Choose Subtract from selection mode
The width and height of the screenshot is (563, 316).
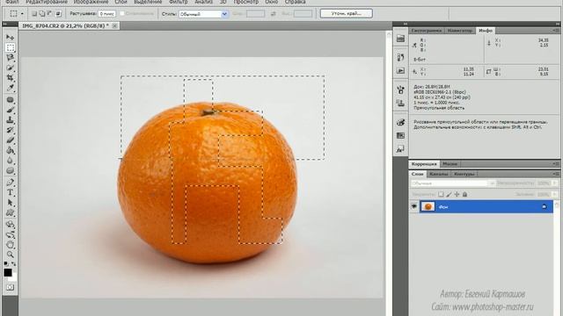tap(50, 14)
